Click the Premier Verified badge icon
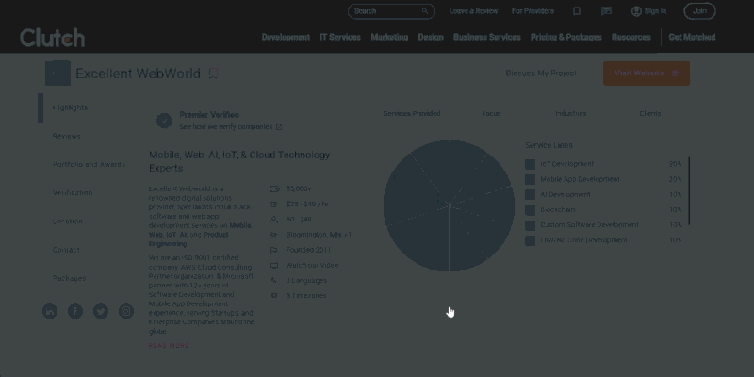The height and width of the screenshot is (377, 754). click(x=164, y=121)
